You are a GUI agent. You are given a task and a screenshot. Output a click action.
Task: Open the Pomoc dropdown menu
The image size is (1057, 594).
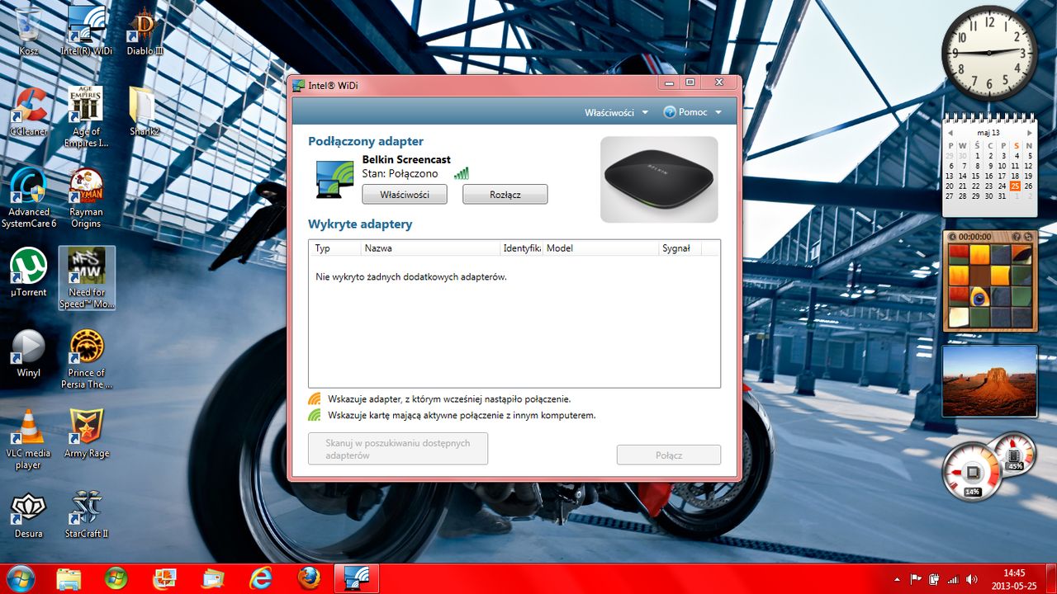point(693,112)
